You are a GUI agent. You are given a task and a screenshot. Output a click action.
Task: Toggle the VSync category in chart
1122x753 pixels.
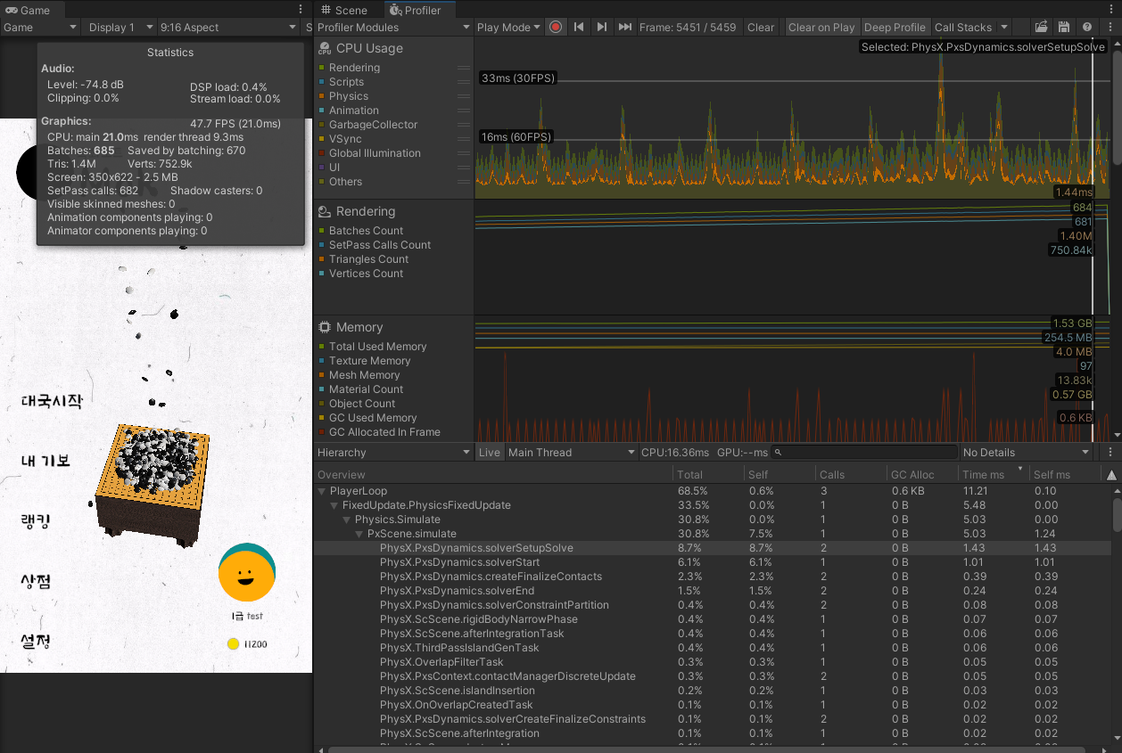tap(323, 139)
